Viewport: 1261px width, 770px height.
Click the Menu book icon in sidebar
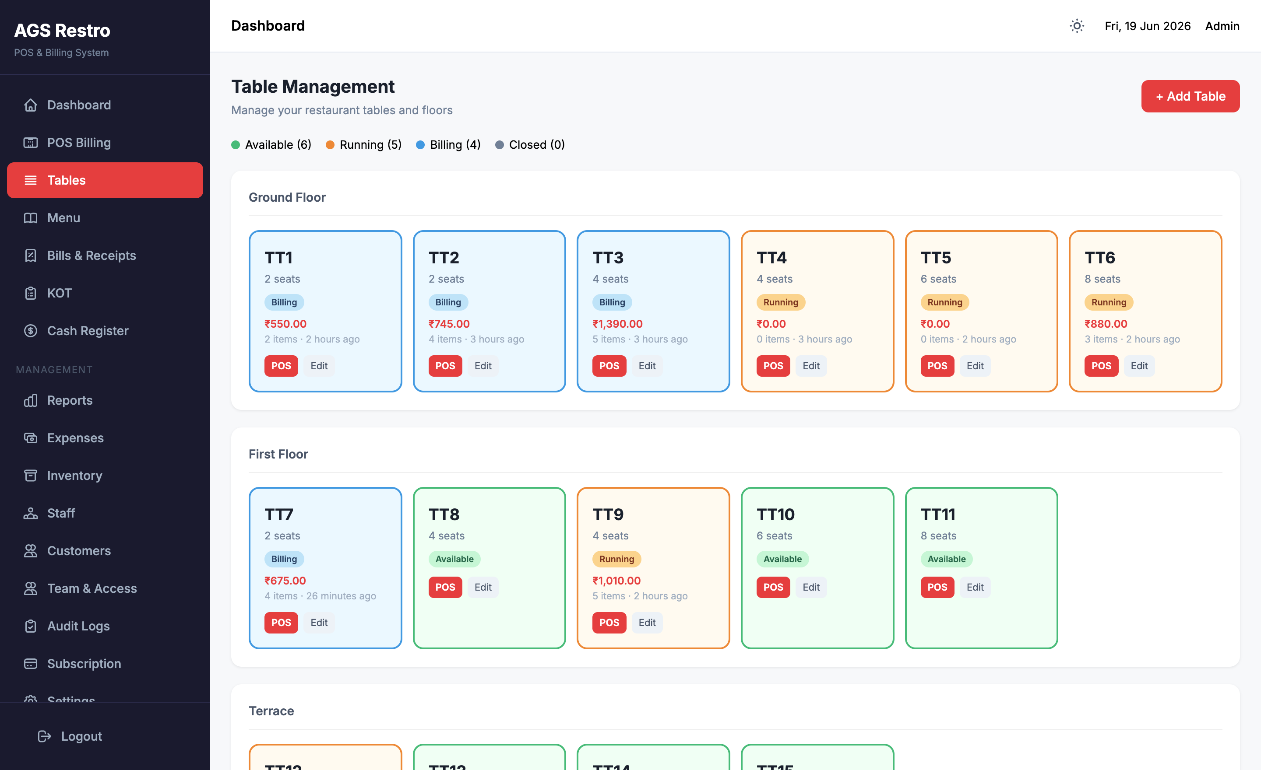click(x=31, y=218)
